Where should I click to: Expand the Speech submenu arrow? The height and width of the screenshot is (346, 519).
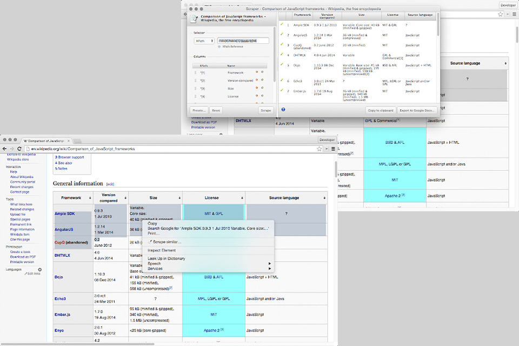[x=270, y=264]
